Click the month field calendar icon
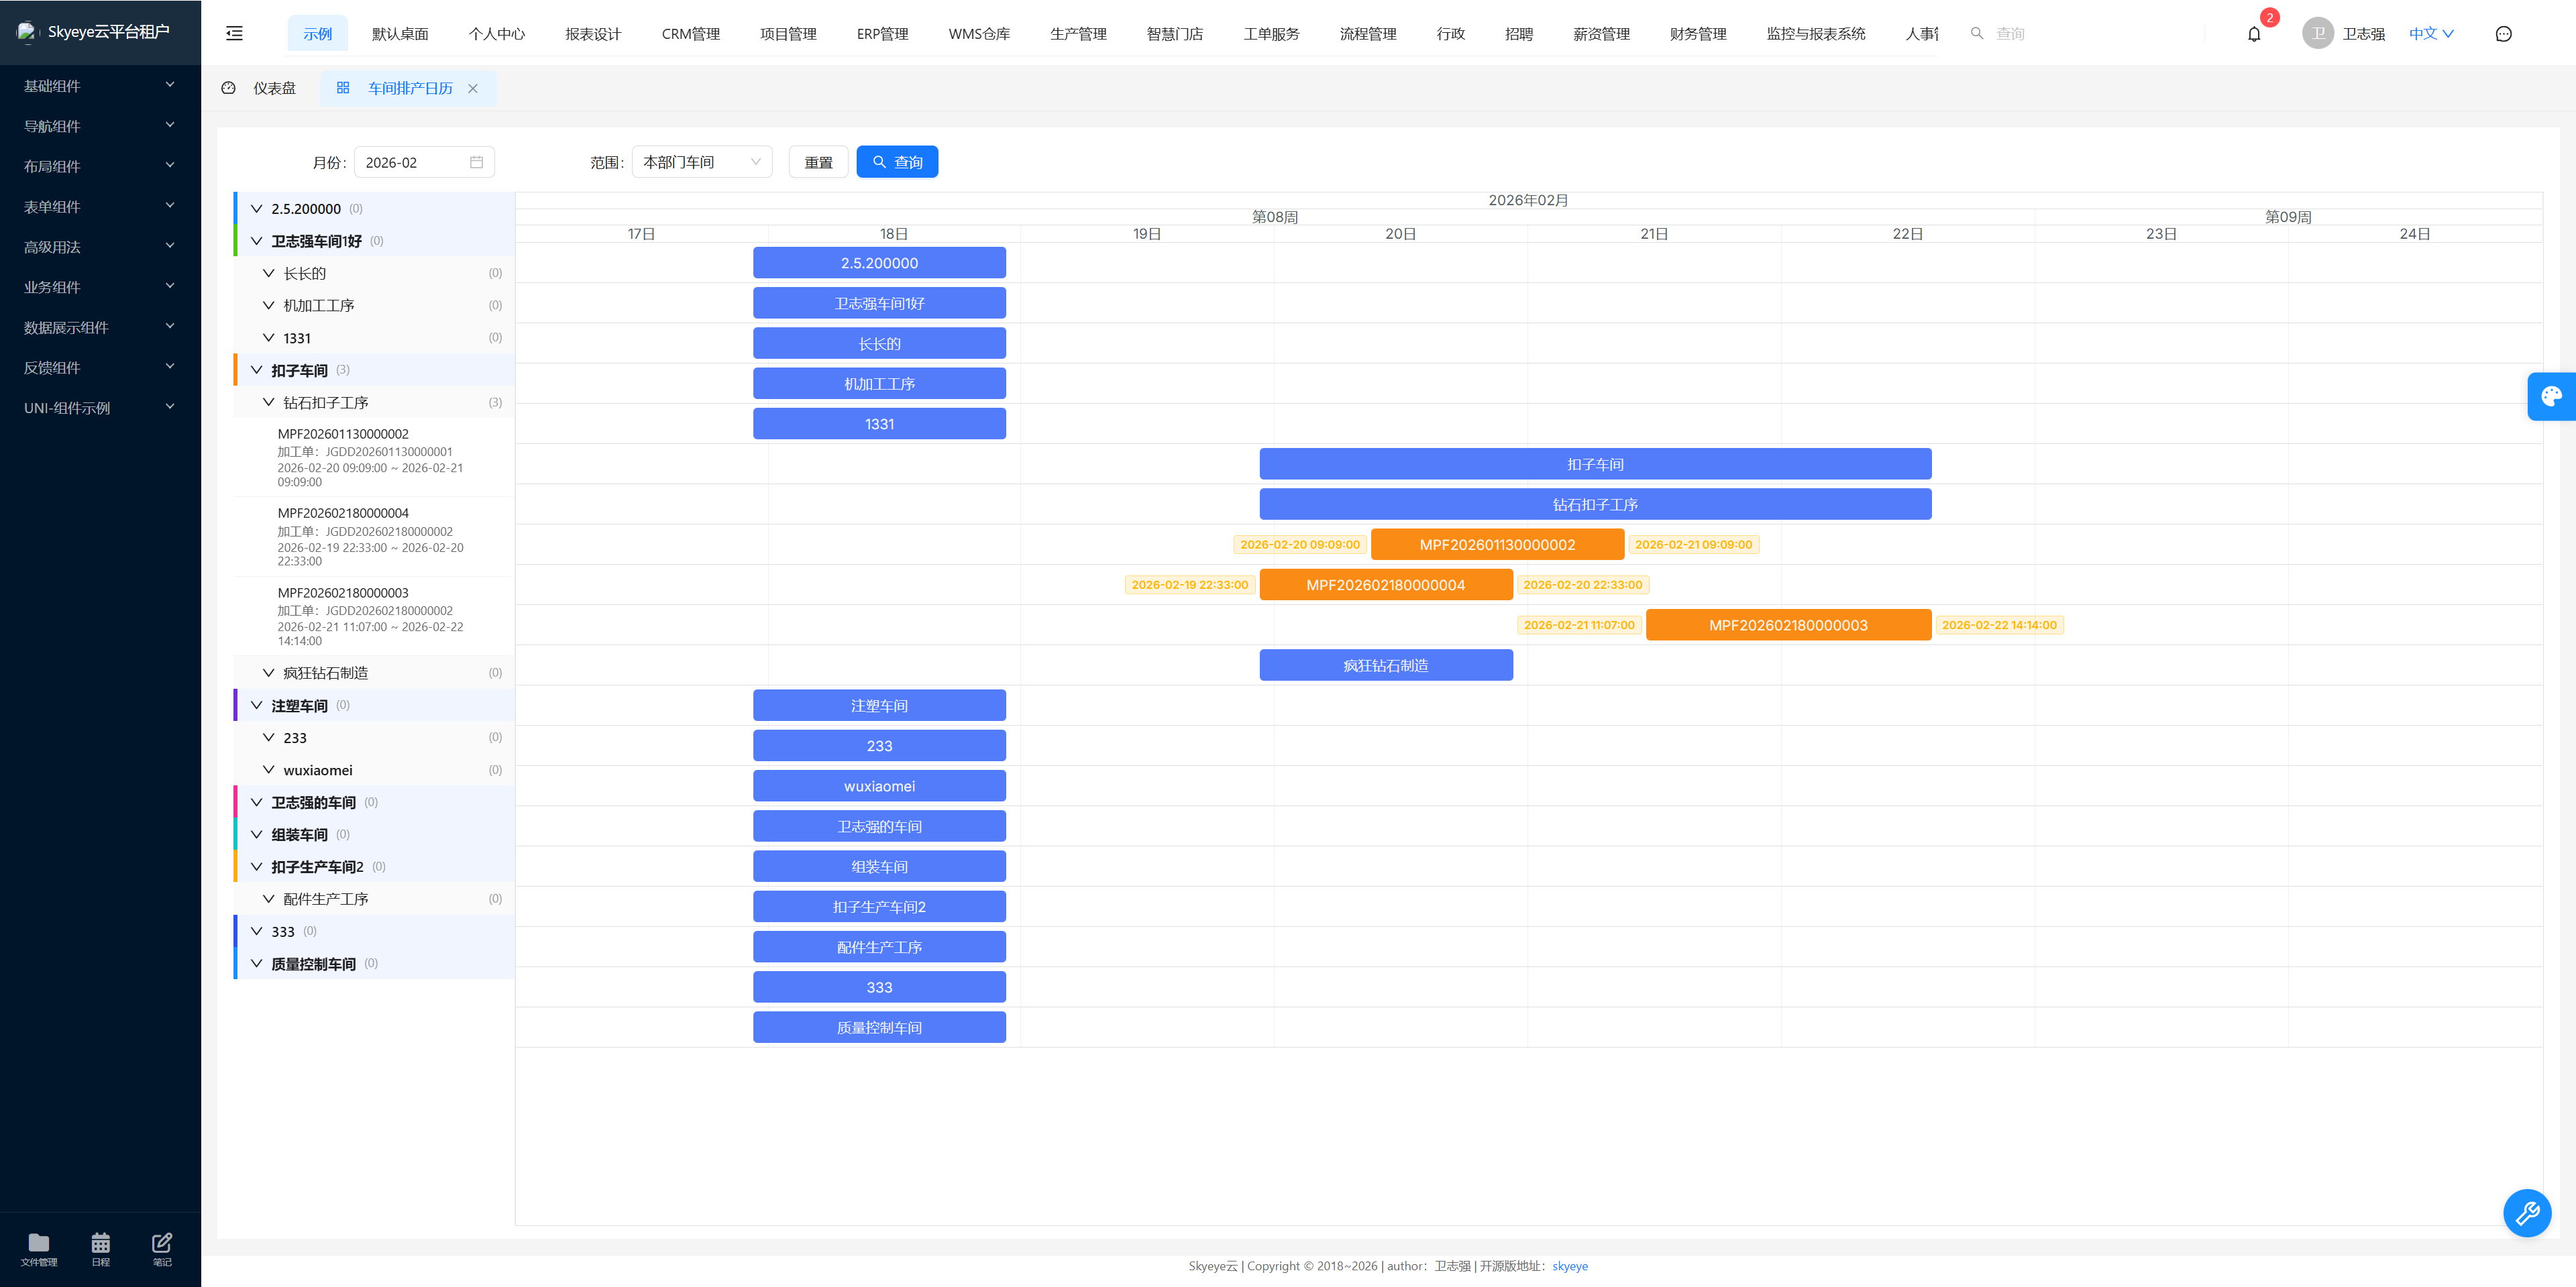This screenshot has height=1287, width=2576. click(476, 162)
